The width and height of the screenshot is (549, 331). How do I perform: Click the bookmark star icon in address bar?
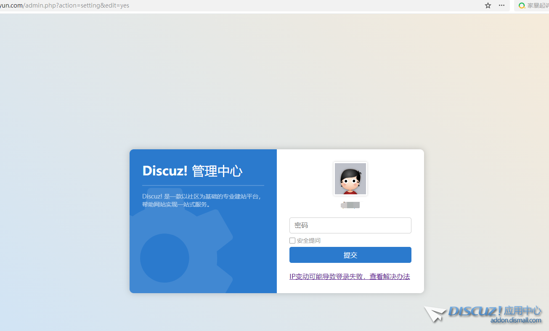[x=488, y=5]
